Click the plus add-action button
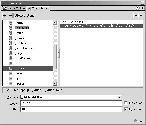146x125 pixels. tap(5, 16)
